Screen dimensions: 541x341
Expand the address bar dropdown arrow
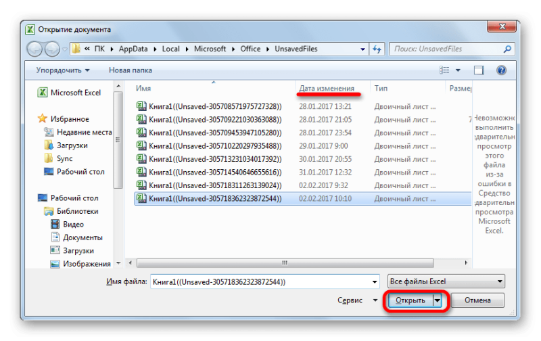[362, 49]
